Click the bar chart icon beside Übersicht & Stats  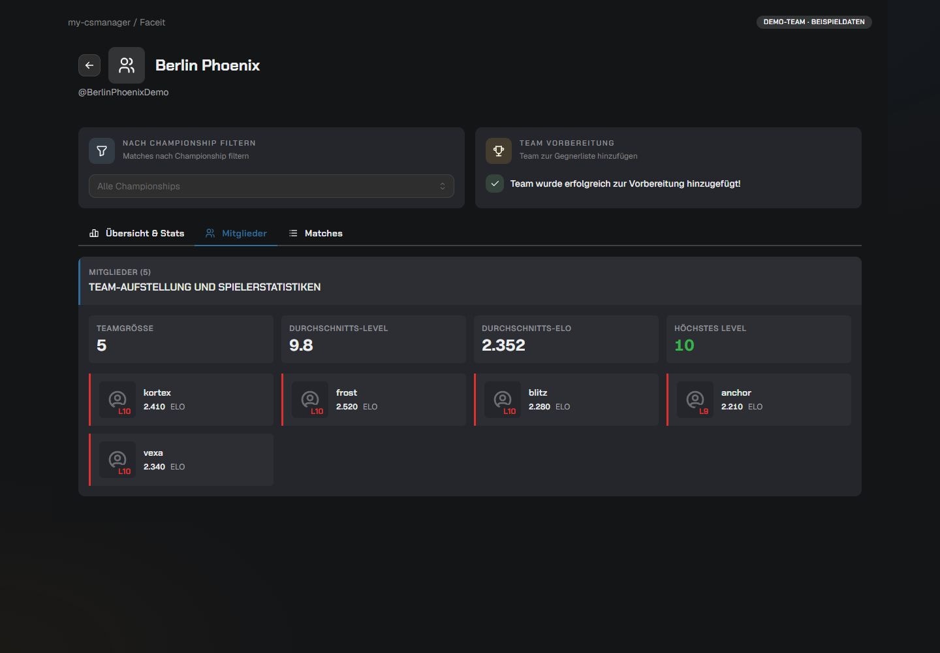coord(94,233)
